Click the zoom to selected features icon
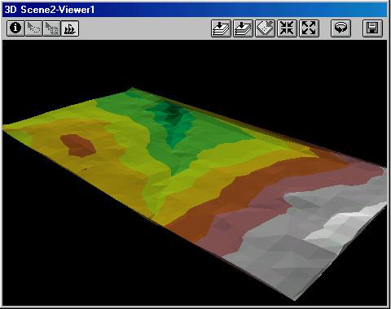The width and height of the screenshot is (391, 309). [x=265, y=28]
